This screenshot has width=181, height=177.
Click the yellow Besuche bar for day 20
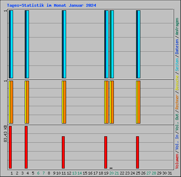pos(110,102)
